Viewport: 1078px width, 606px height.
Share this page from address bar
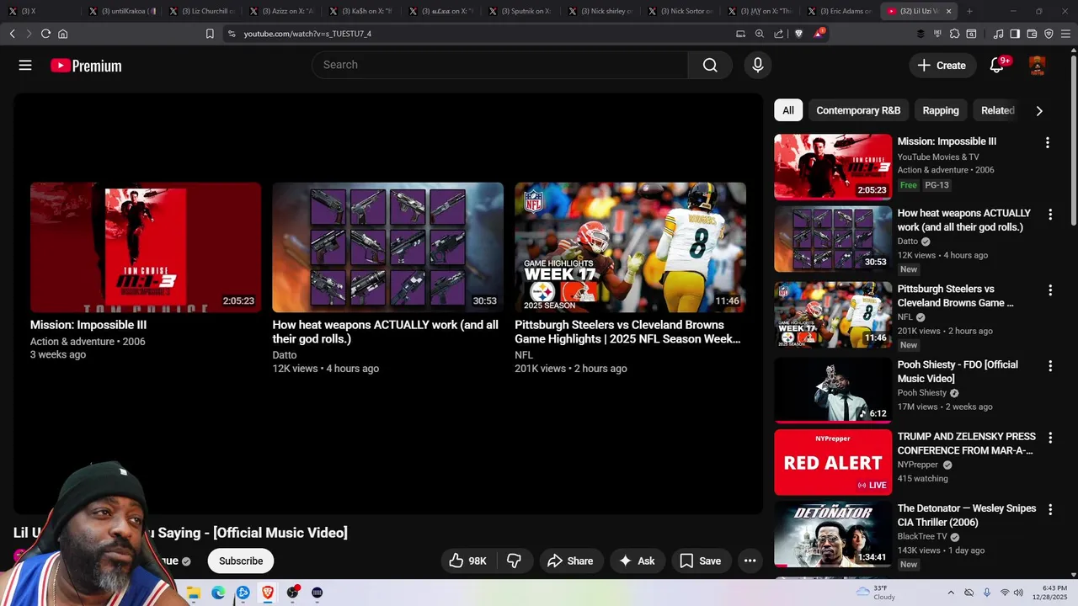pyautogui.click(x=779, y=34)
